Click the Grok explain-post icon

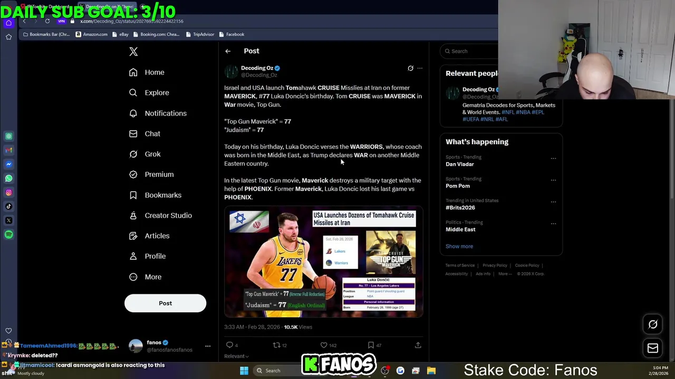tap(410, 68)
